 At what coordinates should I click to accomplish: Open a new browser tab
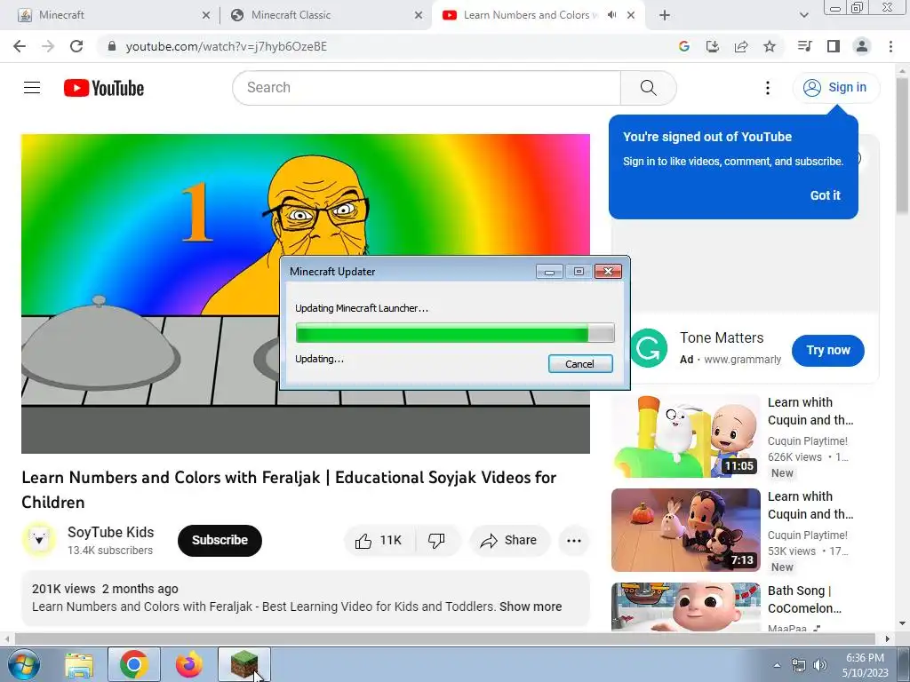pos(665,16)
